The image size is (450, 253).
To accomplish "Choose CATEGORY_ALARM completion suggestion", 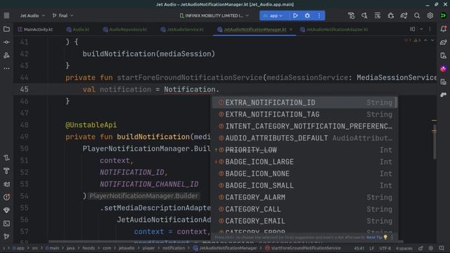I will (x=304, y=197).
